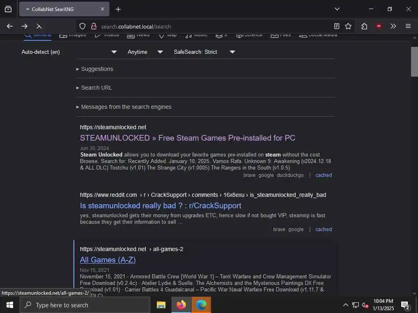Click the brave label on Reddit result
Screen dimensions: 418x313
(x=279, y=229)
